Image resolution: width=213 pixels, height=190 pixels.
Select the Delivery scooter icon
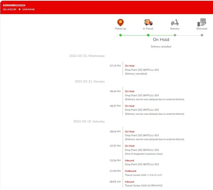(x=175, y=23)
